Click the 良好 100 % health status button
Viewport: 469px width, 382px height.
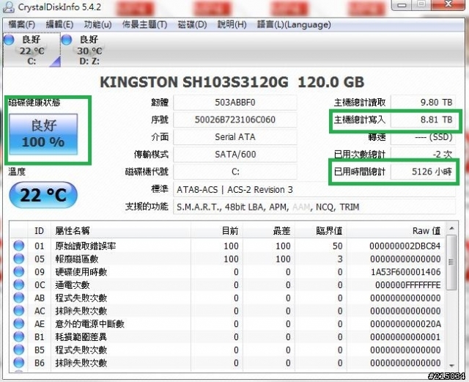point(44,134)
